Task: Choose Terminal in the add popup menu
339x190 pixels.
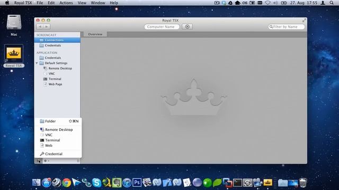Action: click(58, 140)
